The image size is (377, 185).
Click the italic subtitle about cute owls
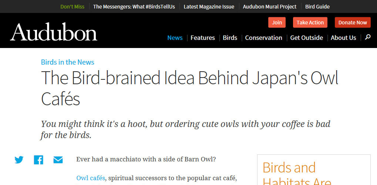185,130
